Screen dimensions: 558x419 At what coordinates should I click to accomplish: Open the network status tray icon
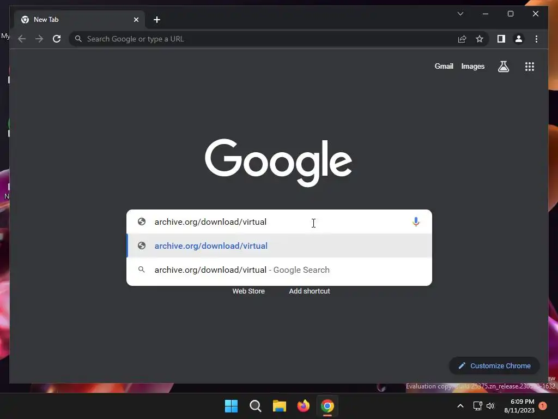tap(477, 406)
